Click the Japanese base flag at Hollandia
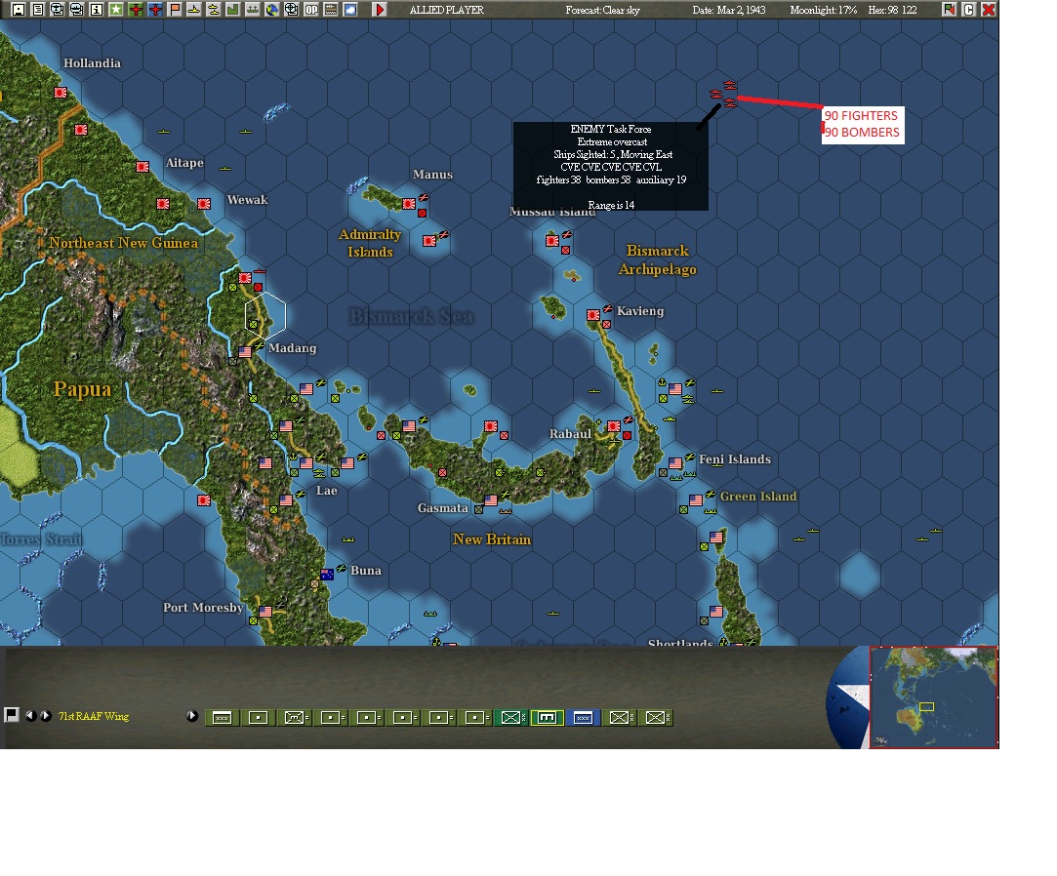This screenshot has width=1057, height=876. coord(61,93)
